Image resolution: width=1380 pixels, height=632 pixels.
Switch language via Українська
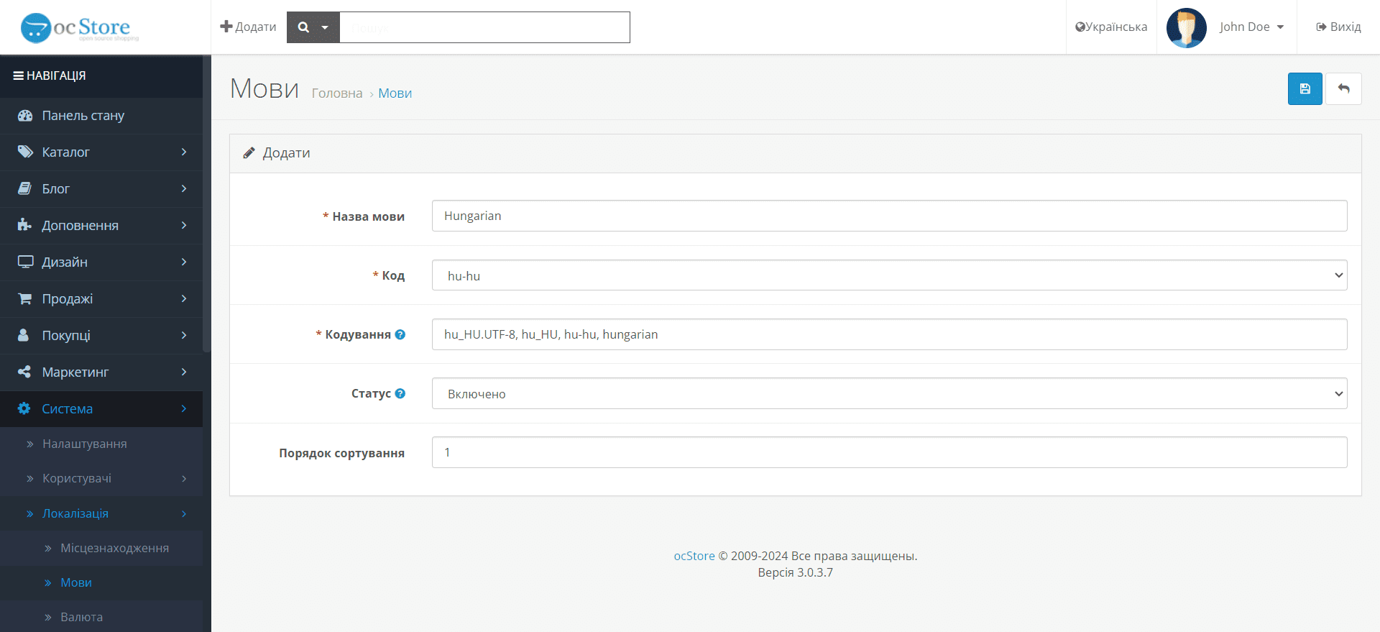(x=1111, y=27)
